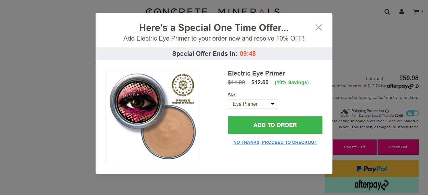
Task: Click the Route logo icon
Action: click(345, 112)
